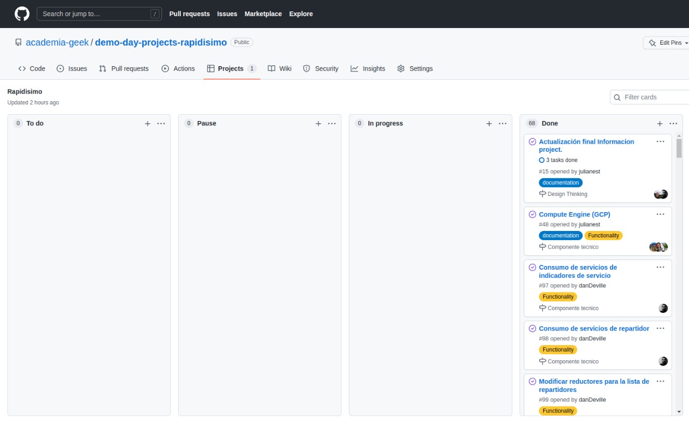The width and height of the screenshot is (689, 421).
Task: Open the In progress column menu
Action: (502, 123)
